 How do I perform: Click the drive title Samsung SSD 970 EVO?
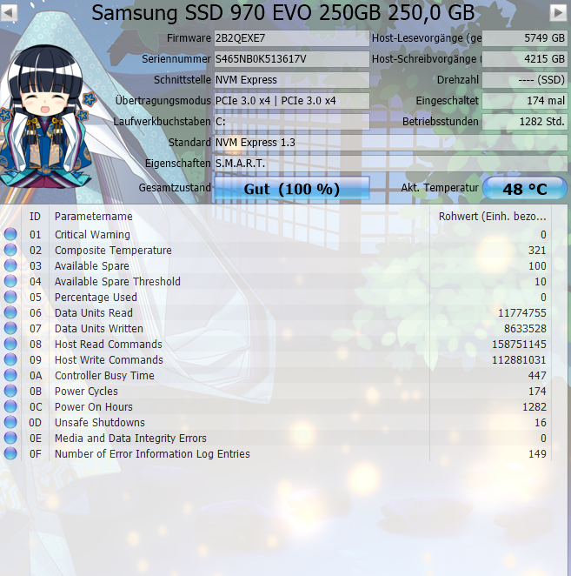[x=283, y=13]
